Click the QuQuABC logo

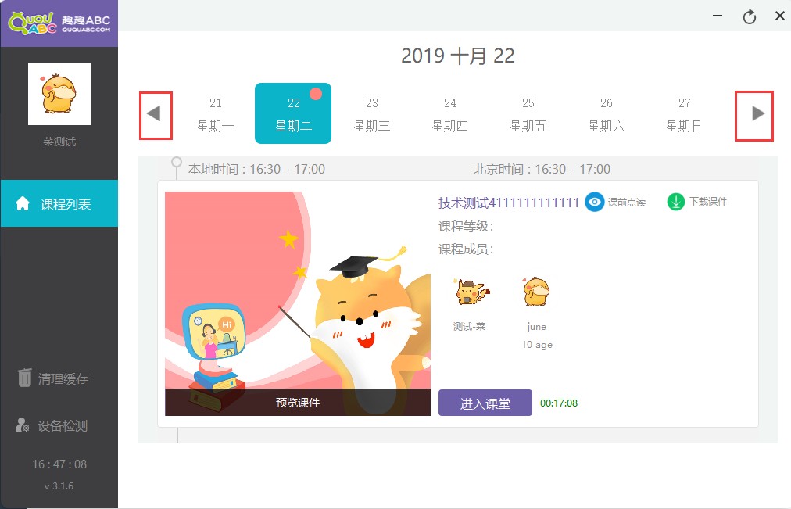coord(59,23)
